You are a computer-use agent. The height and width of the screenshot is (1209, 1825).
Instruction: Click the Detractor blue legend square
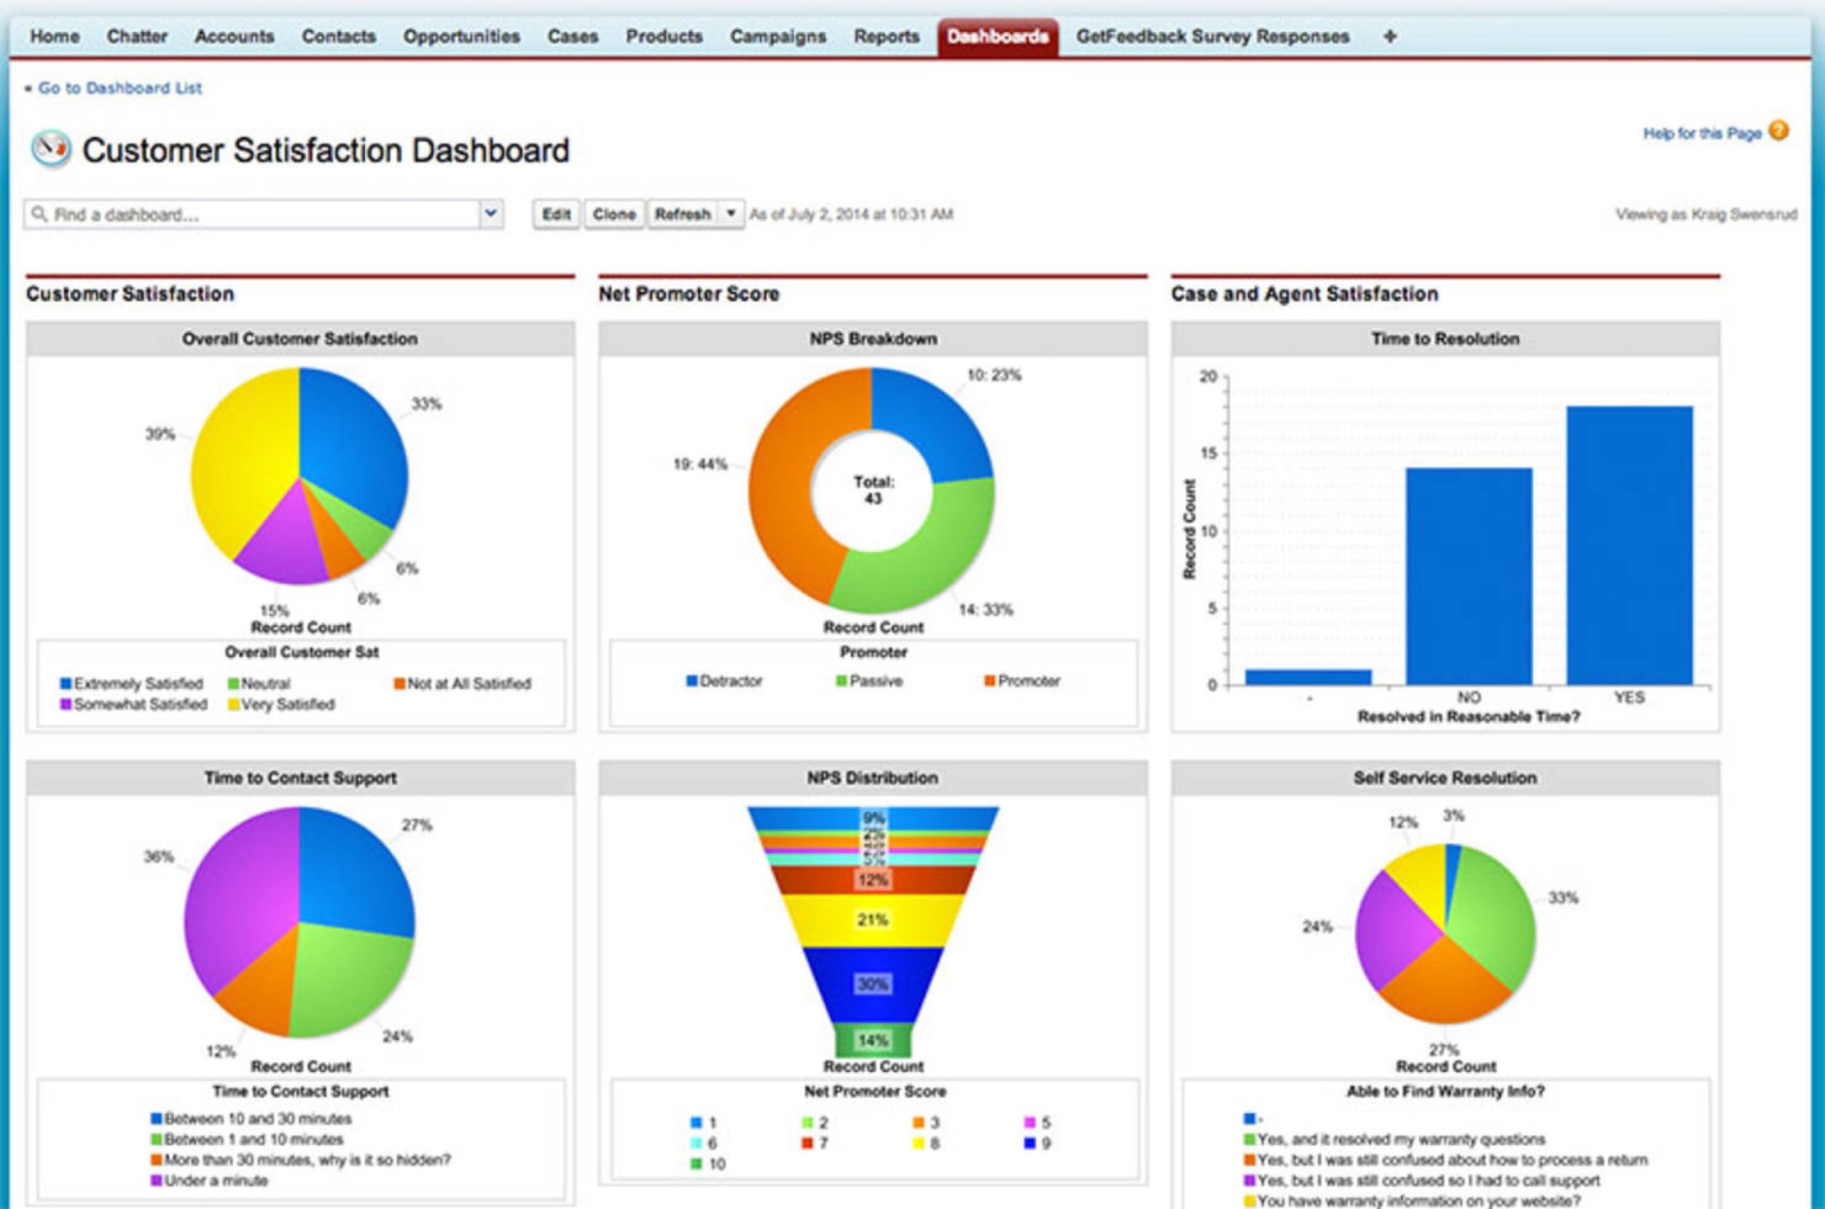coord(692,681)
